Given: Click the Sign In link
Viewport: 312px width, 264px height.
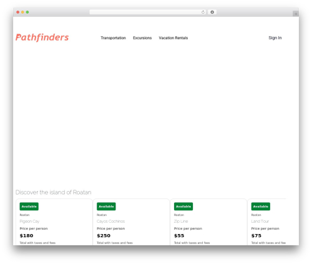Looking at the screenshot, I should coord(275,38).
